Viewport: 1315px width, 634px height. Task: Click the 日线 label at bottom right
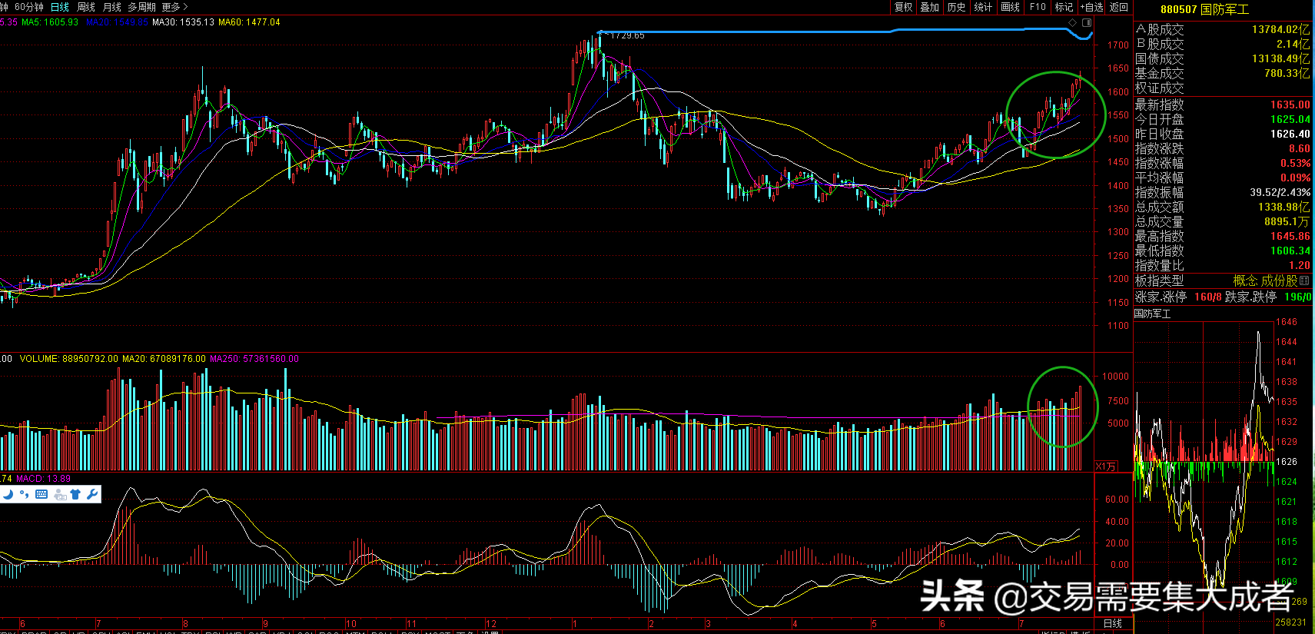(1112, 624)
